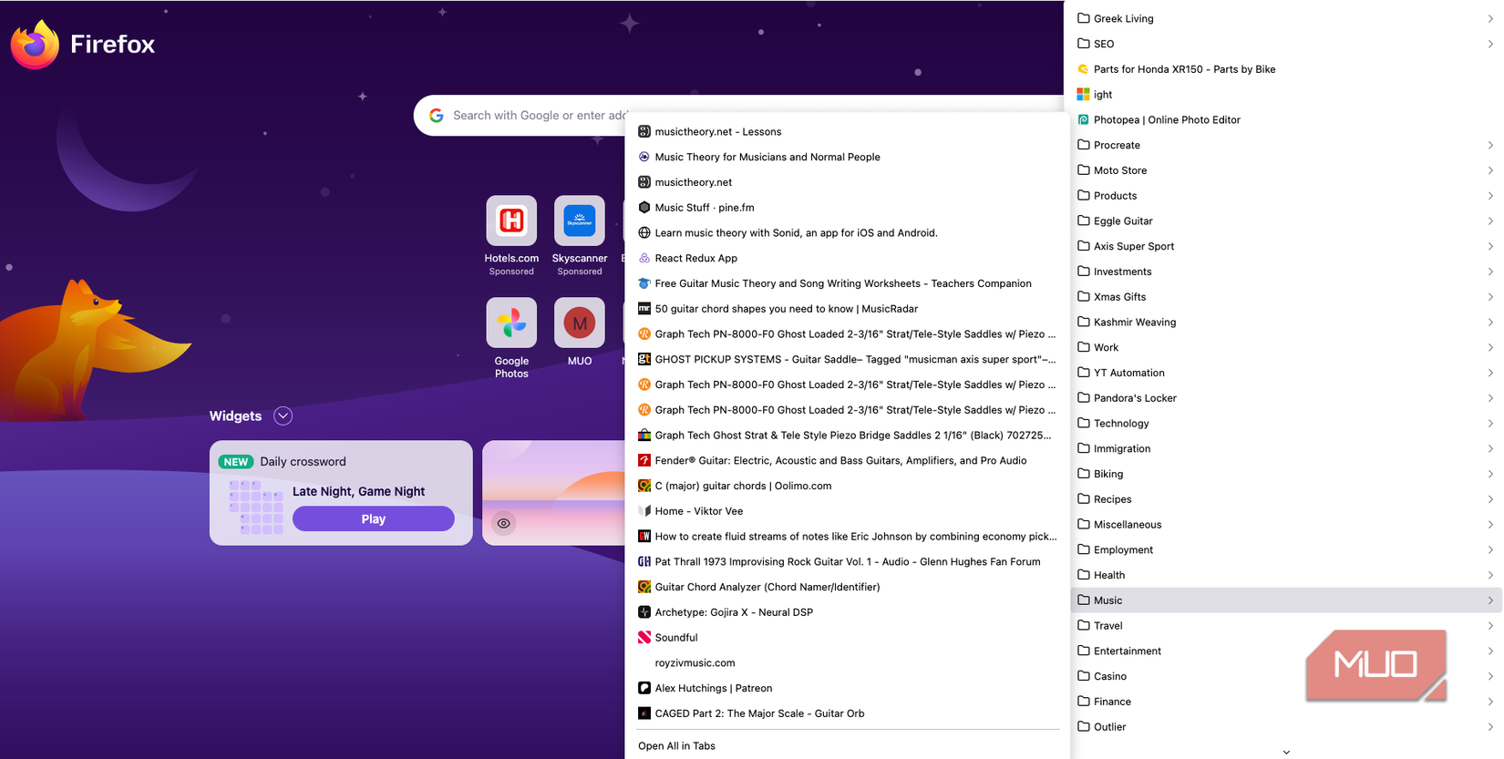Open Parts for Honda XR150 bookmark

click(x=1286, y=69)
